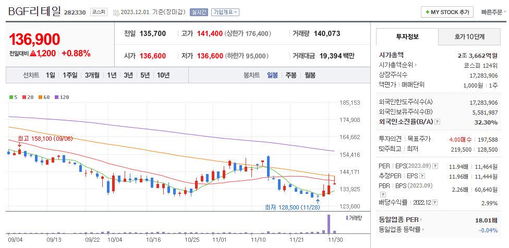Select the 10년 line chart period
Viewport: 509px width, 248px height.
pyautogui.click(x=163, y=75)
